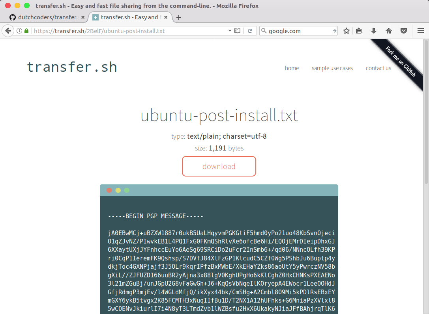
Task: Click the text/plain; charset=utf-8 type value
Action: (227, 136)
